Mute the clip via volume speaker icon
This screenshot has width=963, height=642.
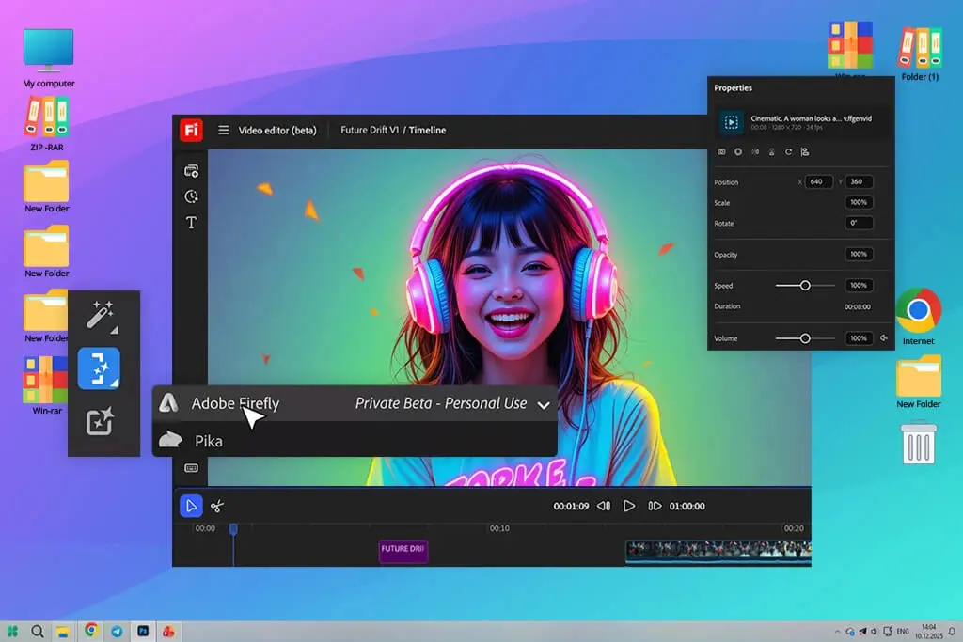tap(884, 337)
